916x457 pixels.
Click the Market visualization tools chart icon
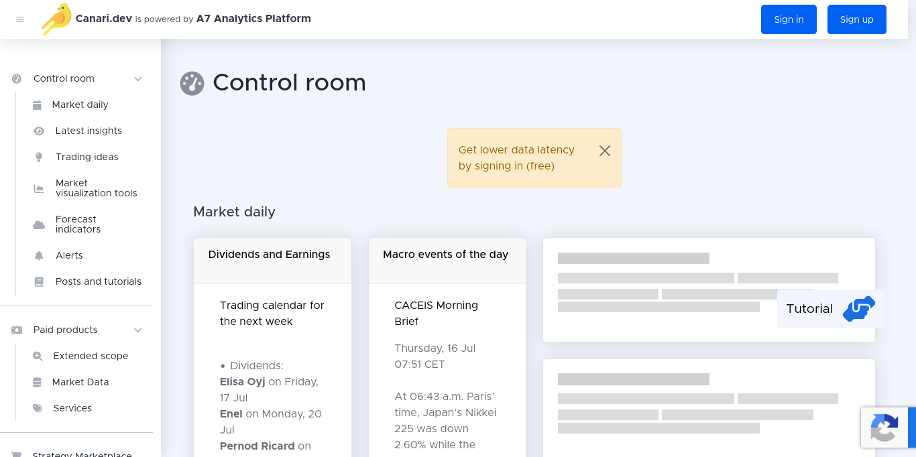(x=39, y=188)
